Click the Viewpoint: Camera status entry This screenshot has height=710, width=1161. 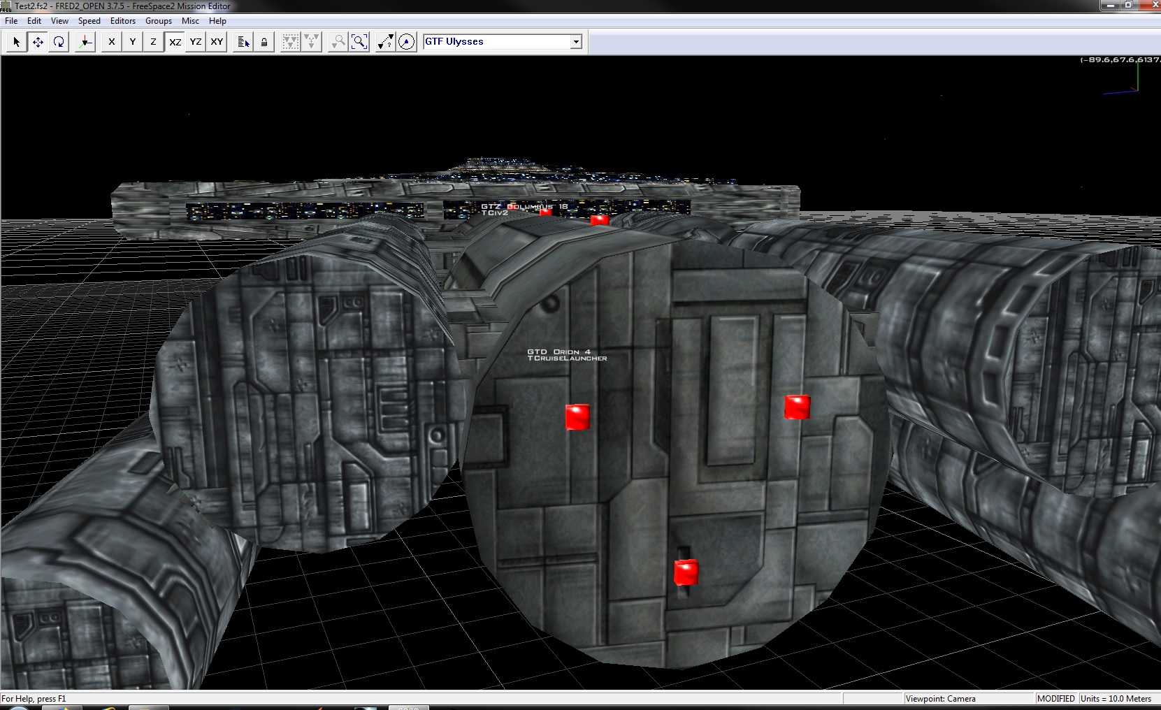941,699
